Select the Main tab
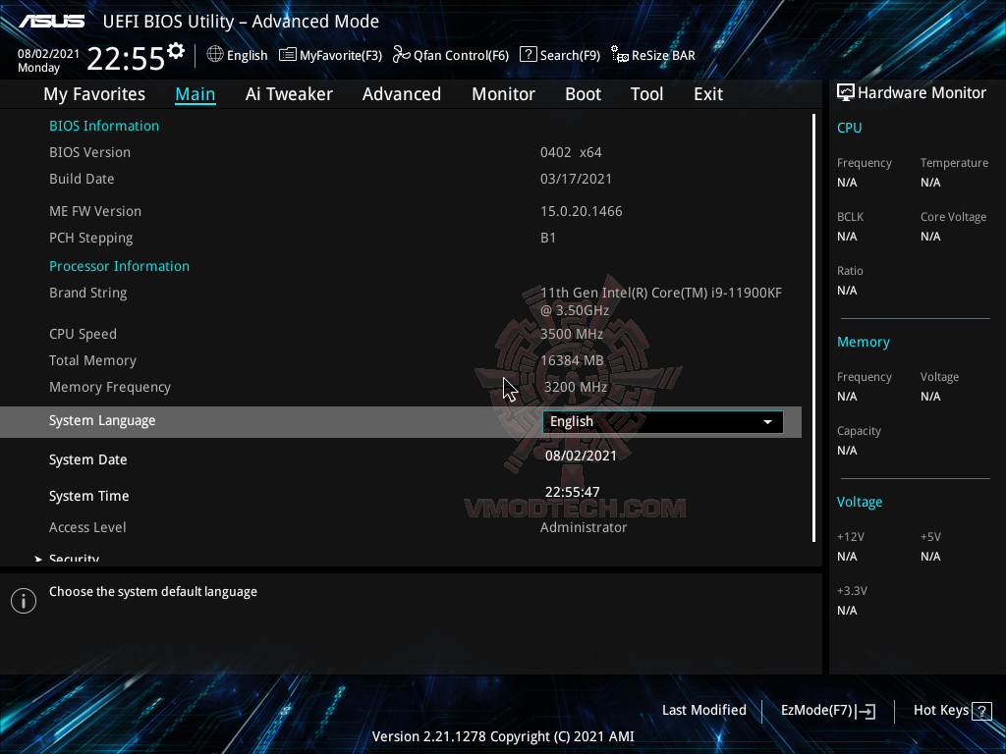Image resolution: width=1006 pixels, height=754 pixels. (x=196, y=94)
